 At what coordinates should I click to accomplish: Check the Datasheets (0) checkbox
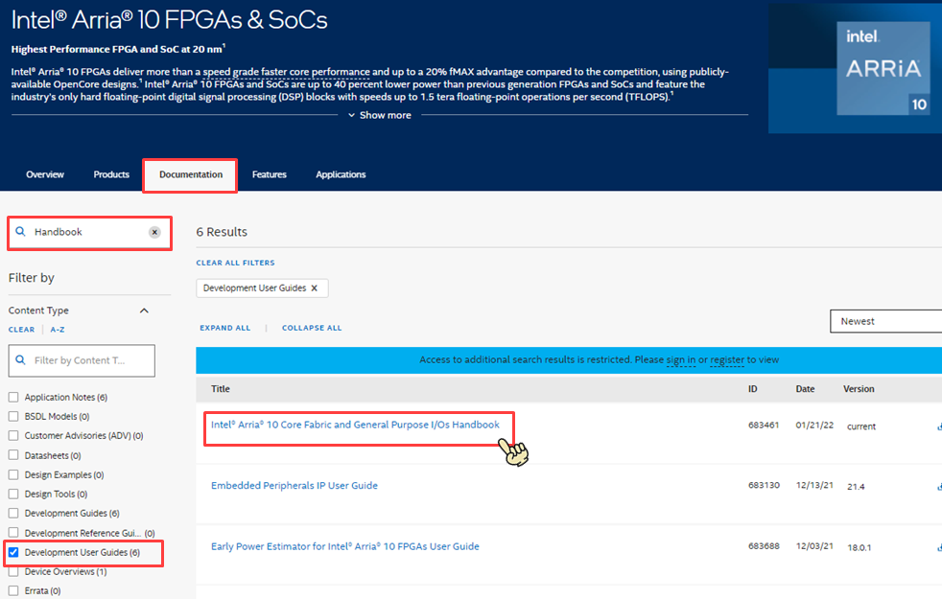pos(13,455)
